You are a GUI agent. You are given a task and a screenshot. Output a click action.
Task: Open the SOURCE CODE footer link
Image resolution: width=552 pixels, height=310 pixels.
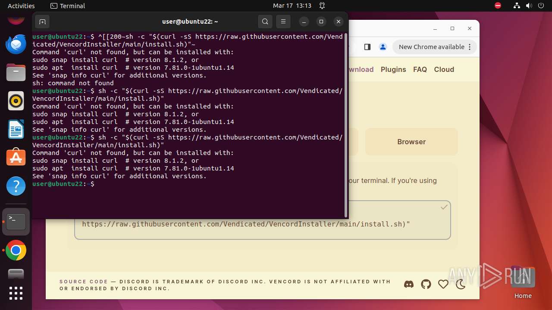(84, 282)
